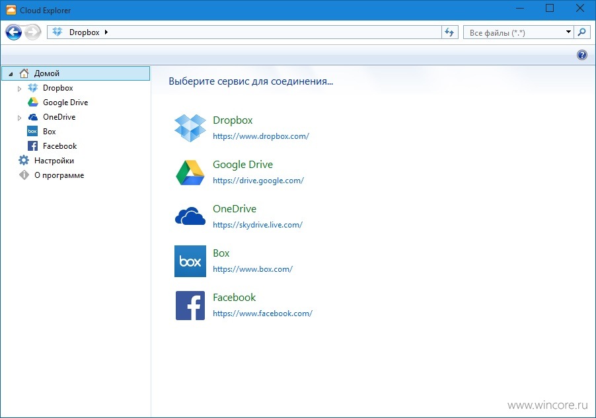Refresh the current folder view
596x418 pixels.
pos(450,32)
